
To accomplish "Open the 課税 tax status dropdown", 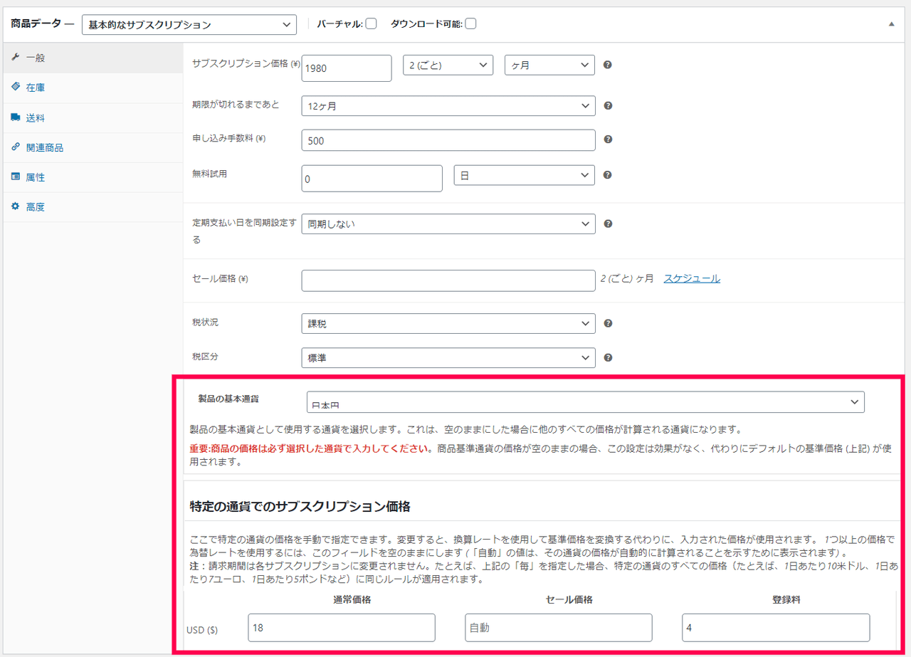I will pos(448,323).
